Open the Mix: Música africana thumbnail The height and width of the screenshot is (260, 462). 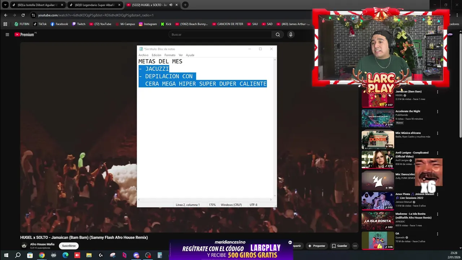coord(378,140)
